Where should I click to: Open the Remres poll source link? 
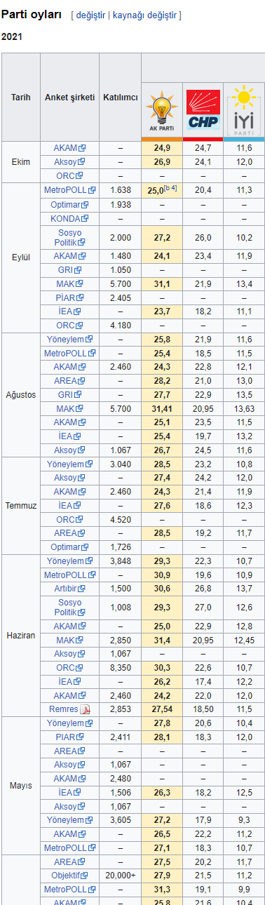64,709
